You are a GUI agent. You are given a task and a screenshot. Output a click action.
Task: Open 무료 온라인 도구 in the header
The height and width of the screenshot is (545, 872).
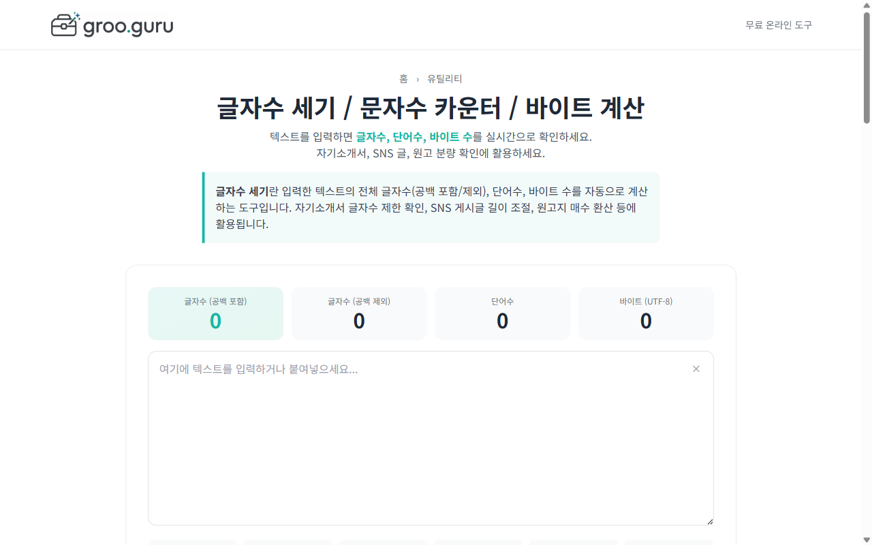[778, 25]
